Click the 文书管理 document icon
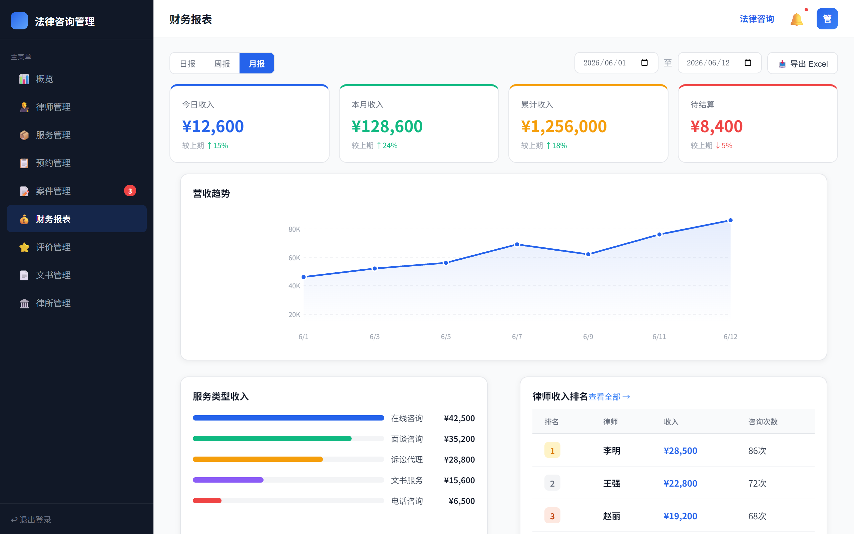The image size is (854, 534). [24, 275]
